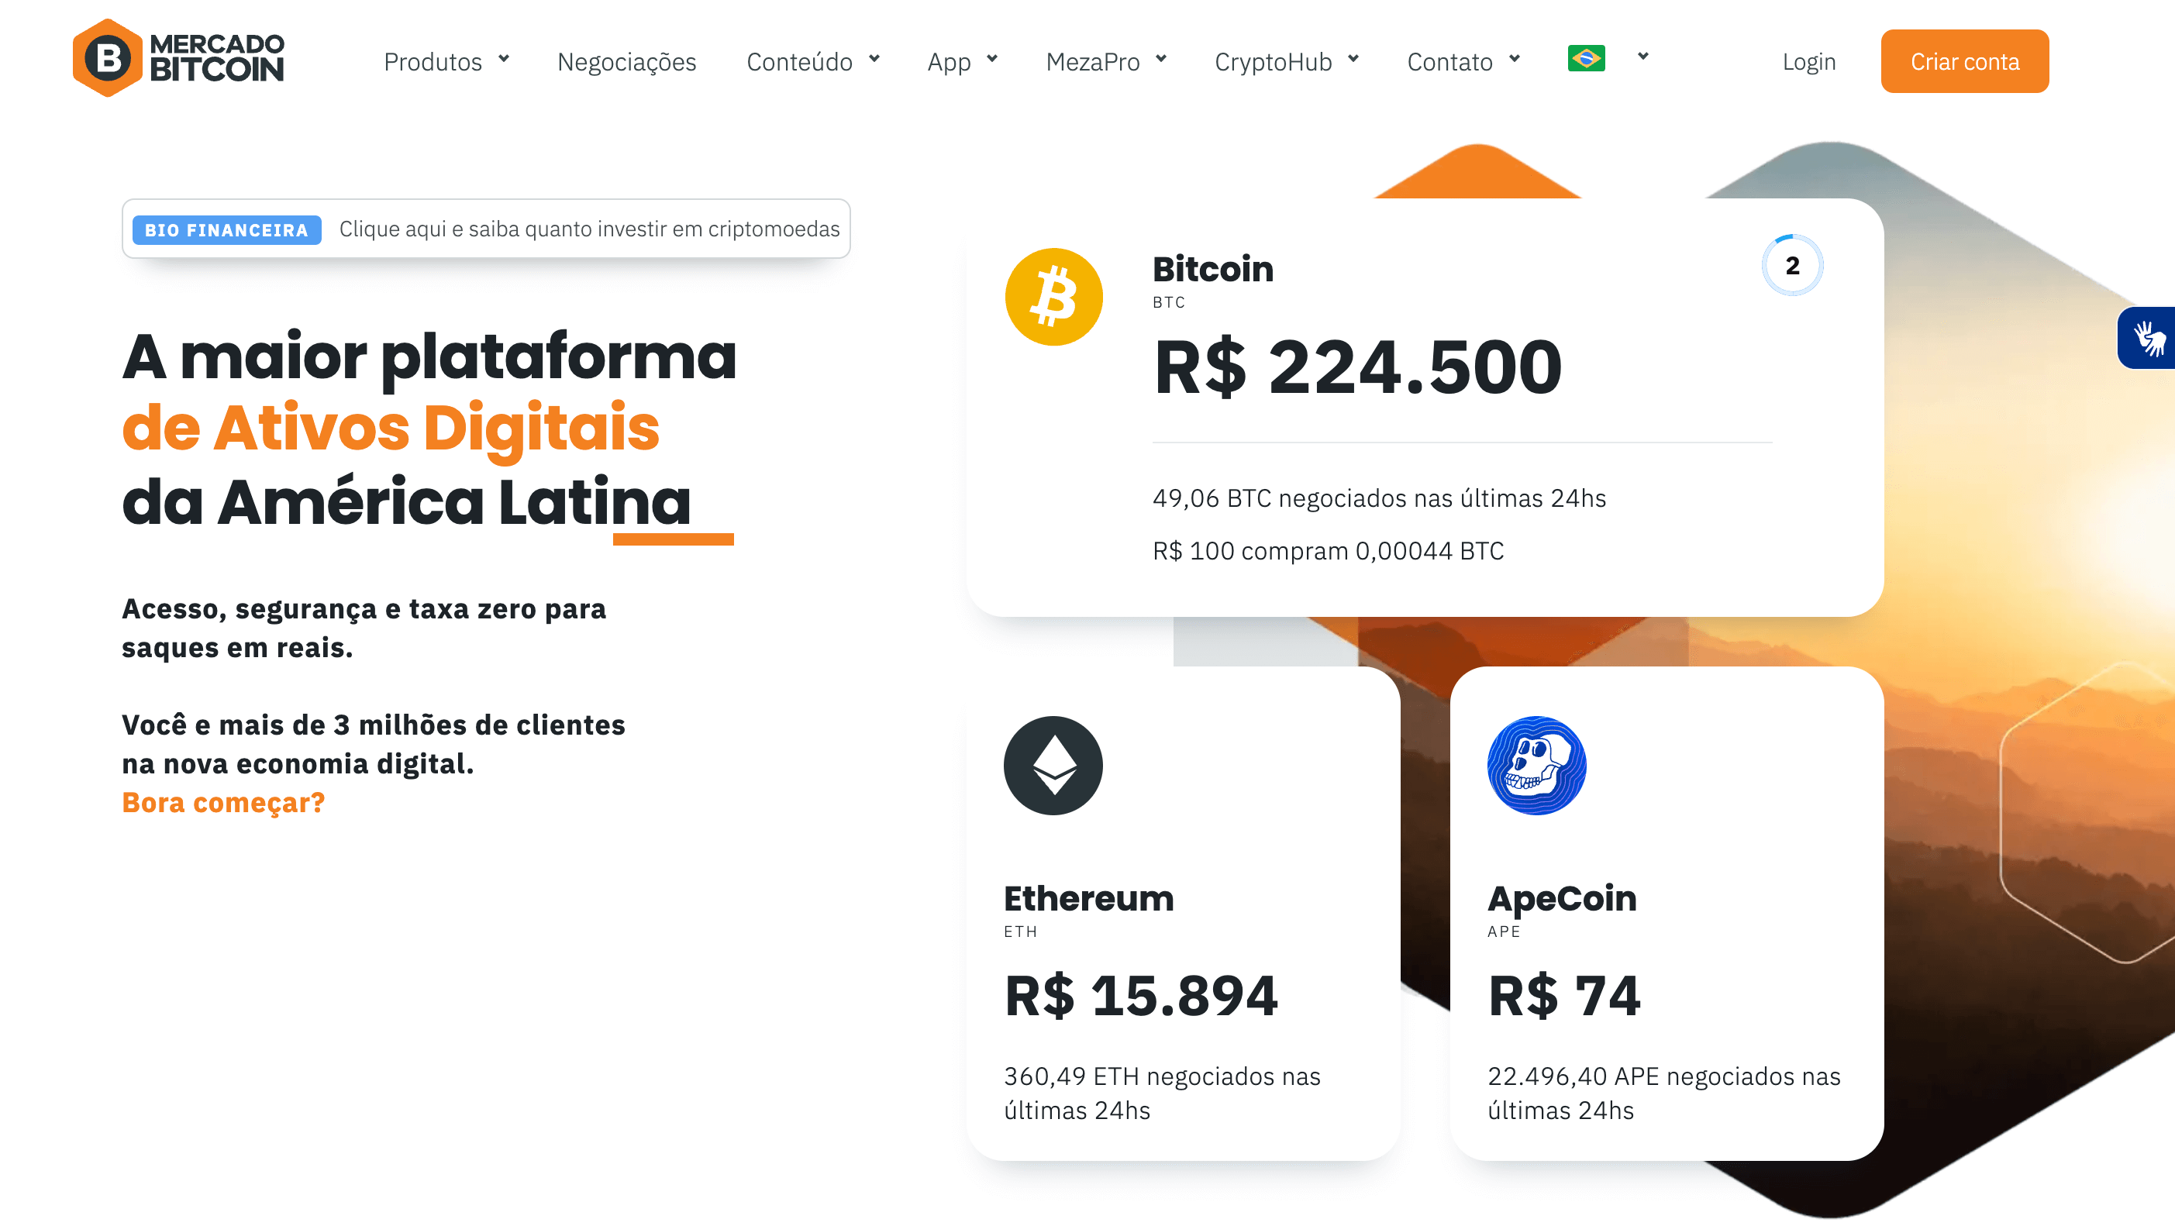Click the Ethereum coin icon
This screenshot has width=2175, height=1226.
[1053, 765]
